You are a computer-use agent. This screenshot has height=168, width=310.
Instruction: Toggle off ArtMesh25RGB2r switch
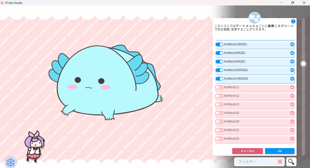(x=219, y=70)
